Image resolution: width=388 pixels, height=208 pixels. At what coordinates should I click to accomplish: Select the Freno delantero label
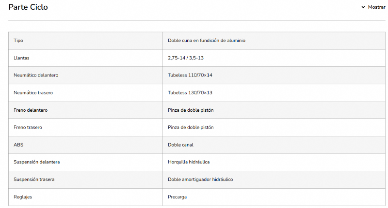point(31,110)
